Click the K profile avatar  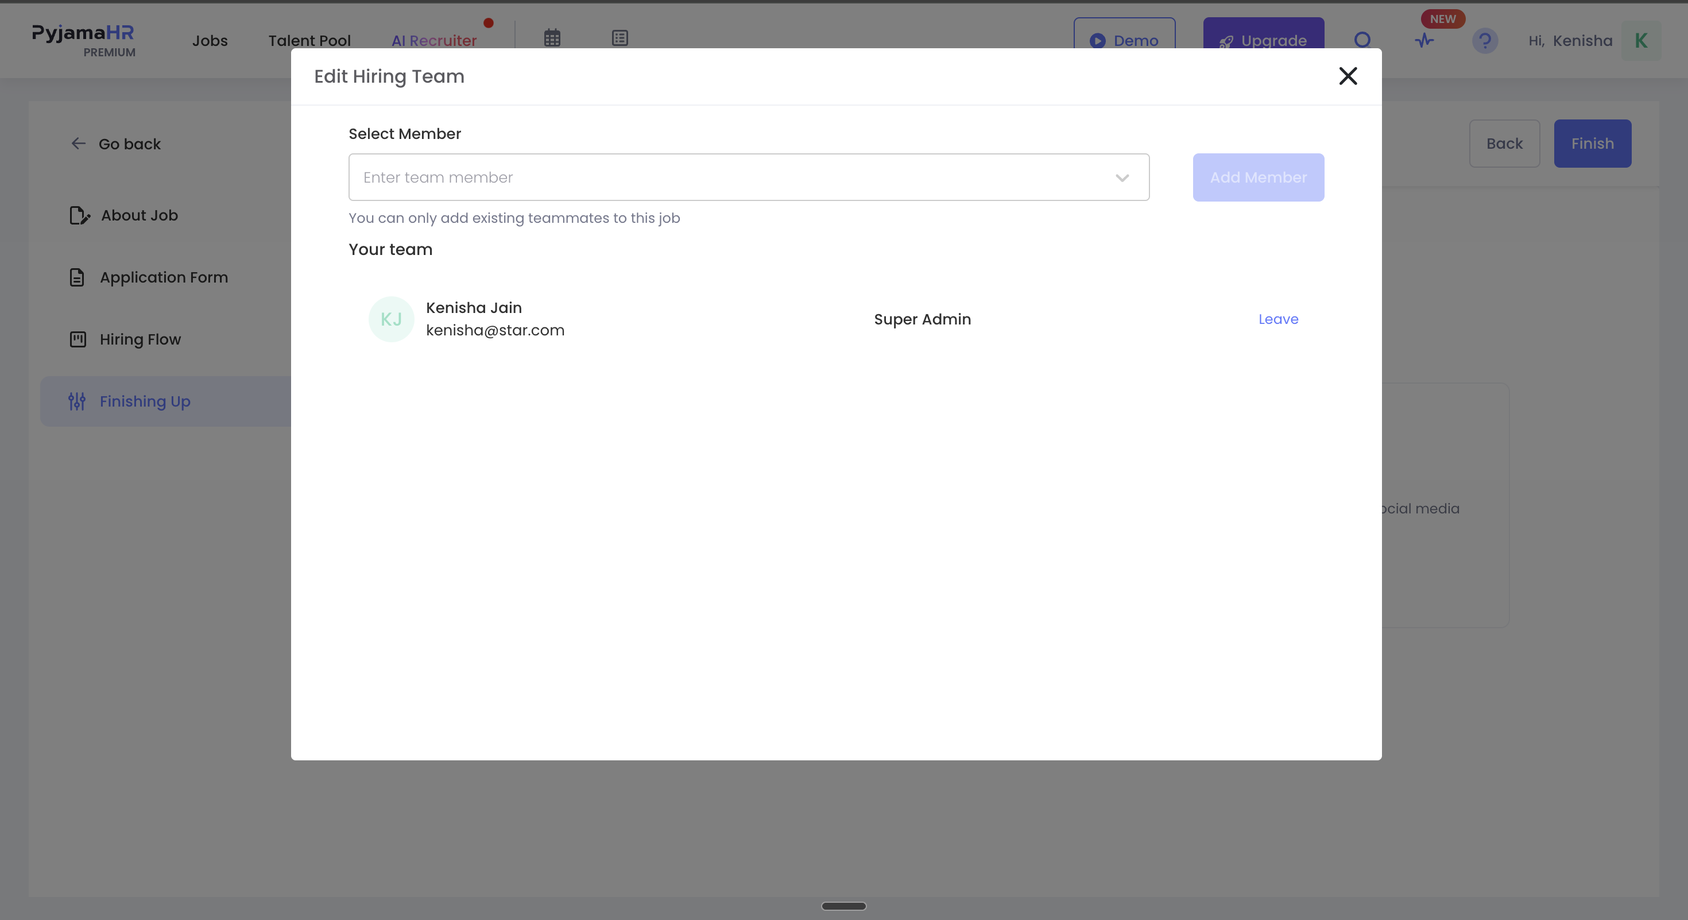(1641, 41)
